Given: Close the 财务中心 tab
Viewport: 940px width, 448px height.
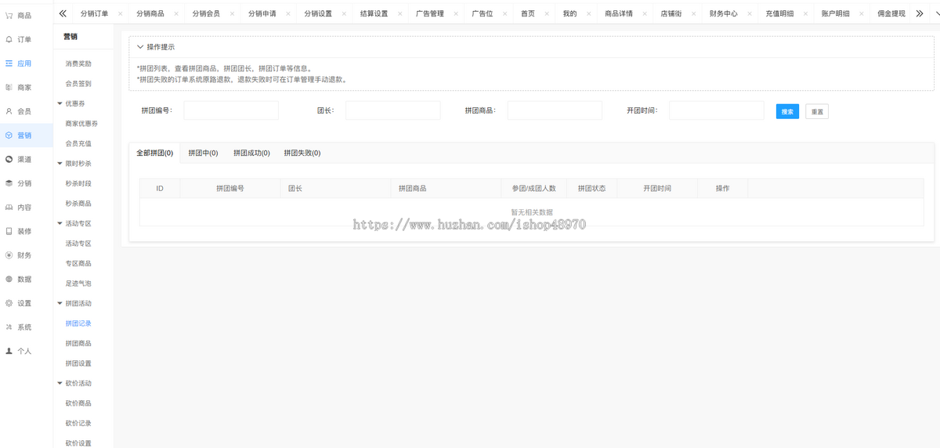Looking at the screenshot, I should [749, 14].
